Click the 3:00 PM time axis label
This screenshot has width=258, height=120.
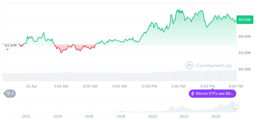click(178, 86)
